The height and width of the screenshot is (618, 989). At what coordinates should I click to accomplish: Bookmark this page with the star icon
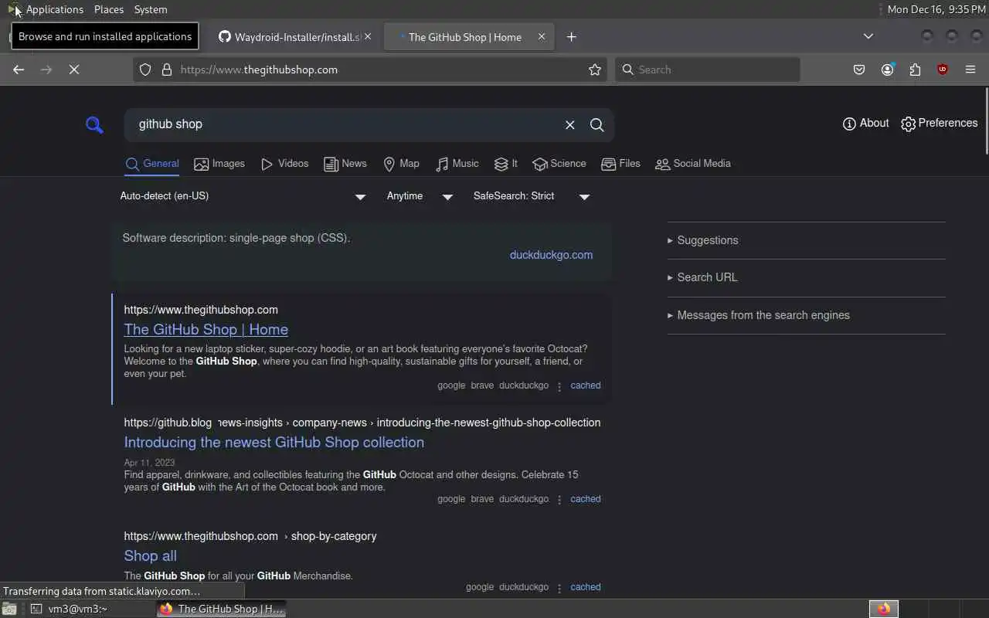pyautogui.click(x=595, y=70)
